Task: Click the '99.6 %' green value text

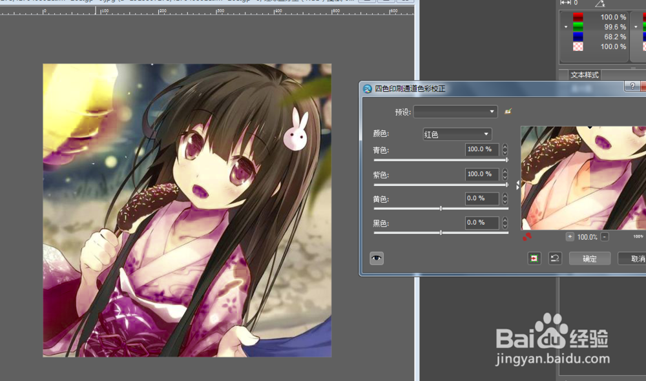Action: 615,26
